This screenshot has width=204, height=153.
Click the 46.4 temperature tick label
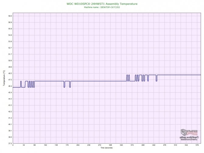tap(10, 86)
